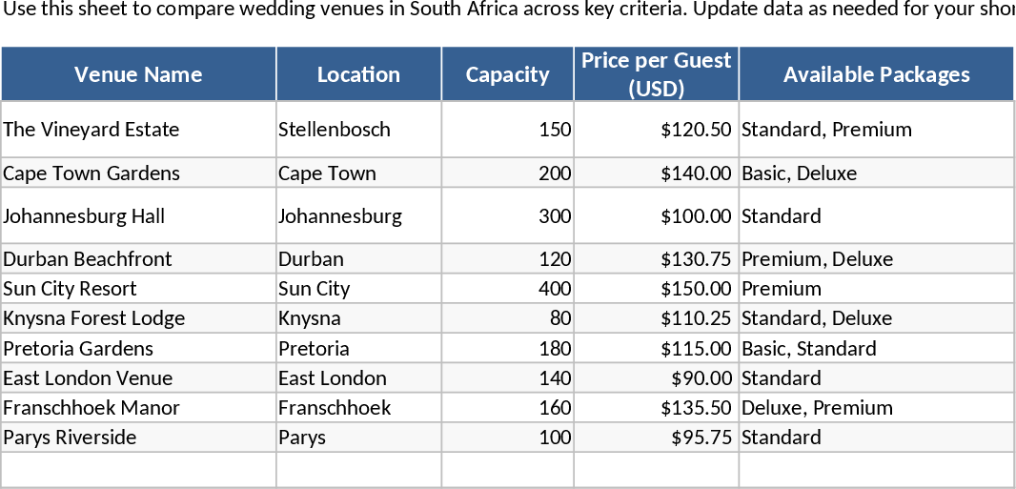Select the Location header cell
This screenshot has width=1016, height=489.
(358, 74)
